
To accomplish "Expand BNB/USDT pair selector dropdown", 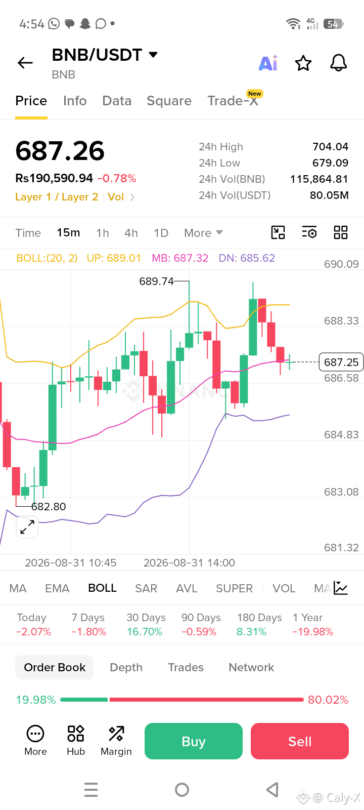I will [153, 54].
